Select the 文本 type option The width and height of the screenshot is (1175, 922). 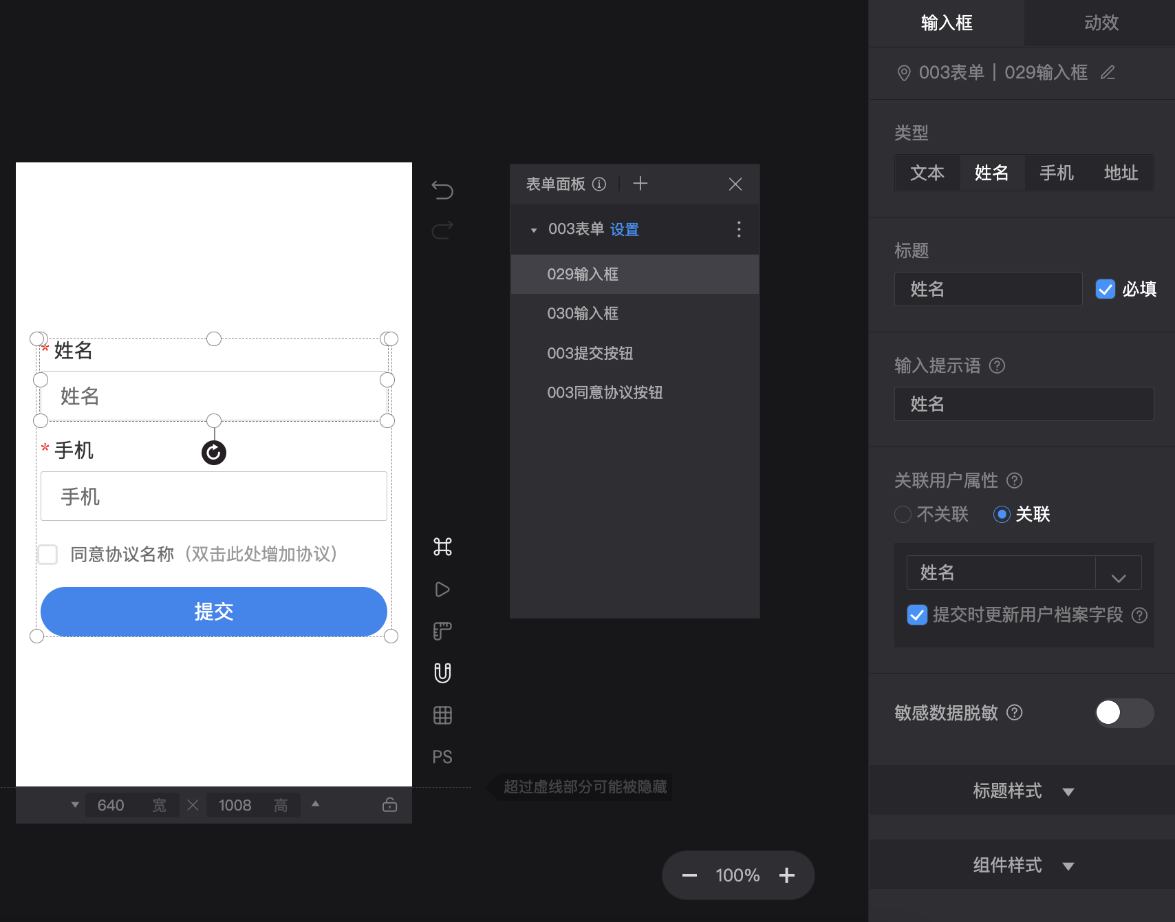[x=927, y=173]
